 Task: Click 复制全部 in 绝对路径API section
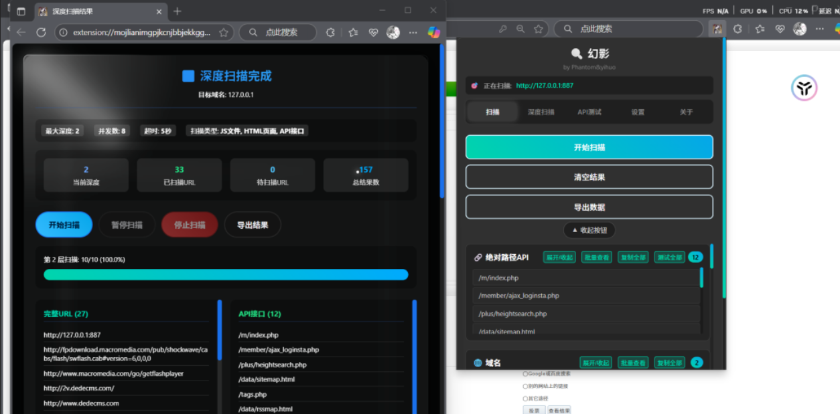click(633, 257)
